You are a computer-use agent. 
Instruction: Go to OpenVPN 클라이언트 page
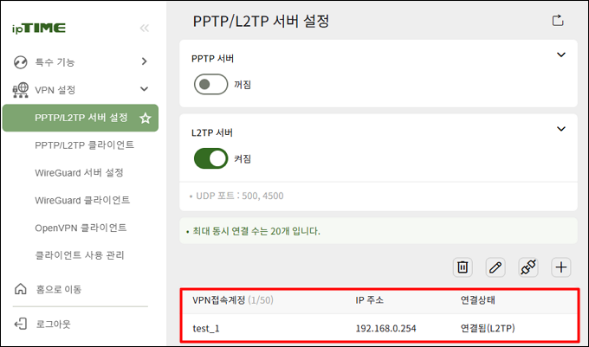click(81, 228)
